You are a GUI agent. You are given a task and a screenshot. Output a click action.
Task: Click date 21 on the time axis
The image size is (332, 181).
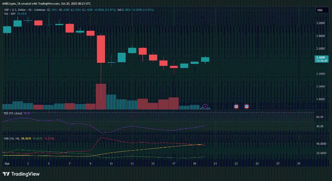(215, 163)
